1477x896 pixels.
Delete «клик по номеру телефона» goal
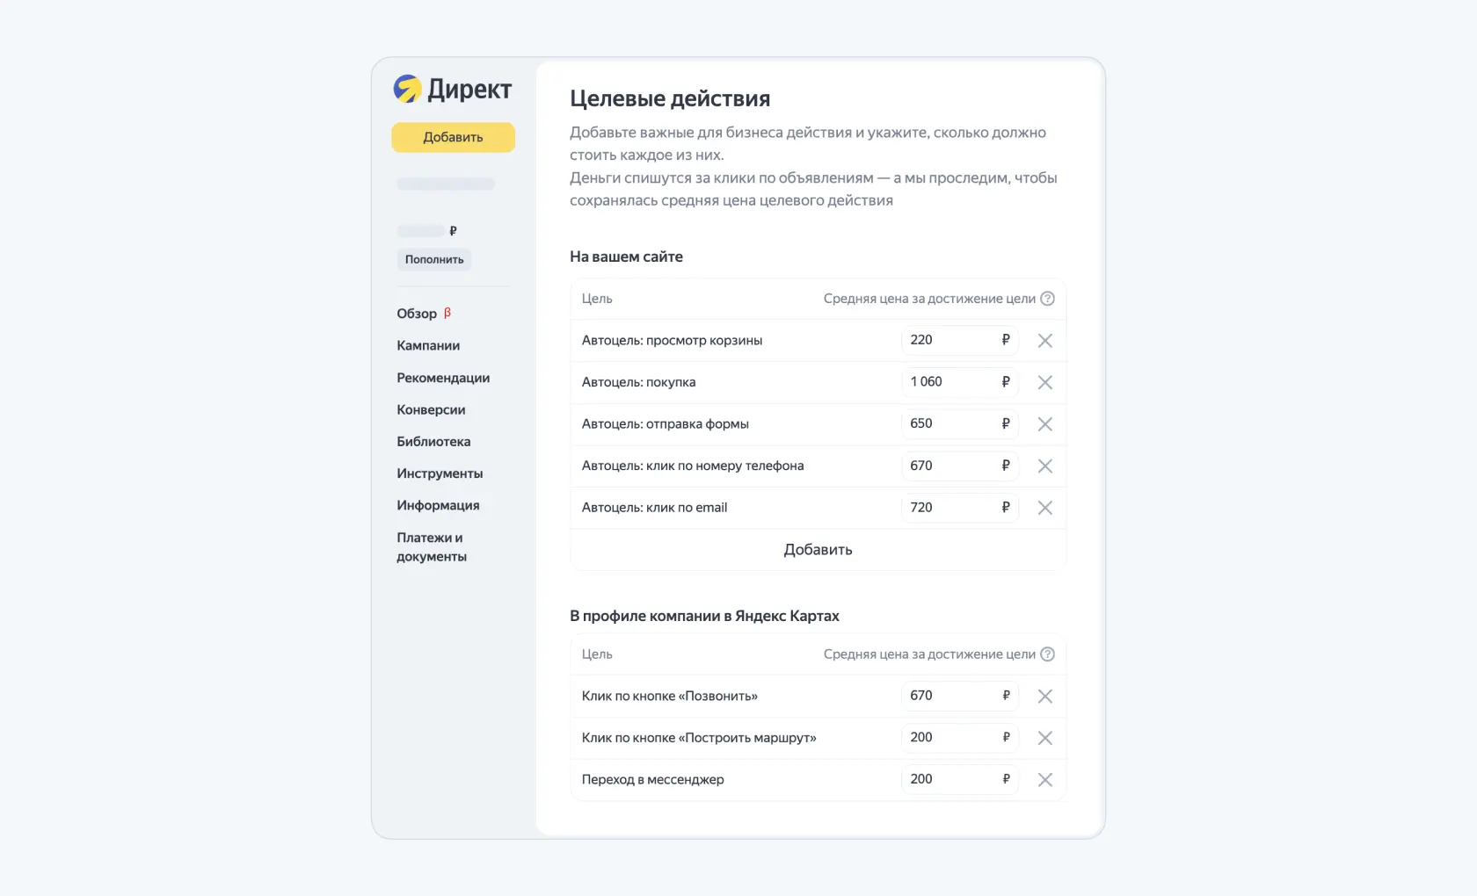point(1044,466)
